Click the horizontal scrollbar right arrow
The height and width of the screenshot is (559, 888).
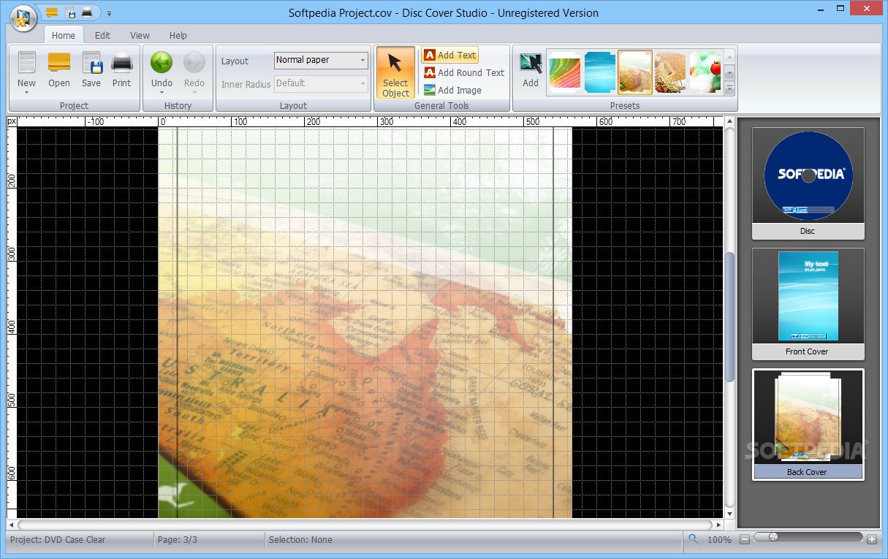pos(718,525)
